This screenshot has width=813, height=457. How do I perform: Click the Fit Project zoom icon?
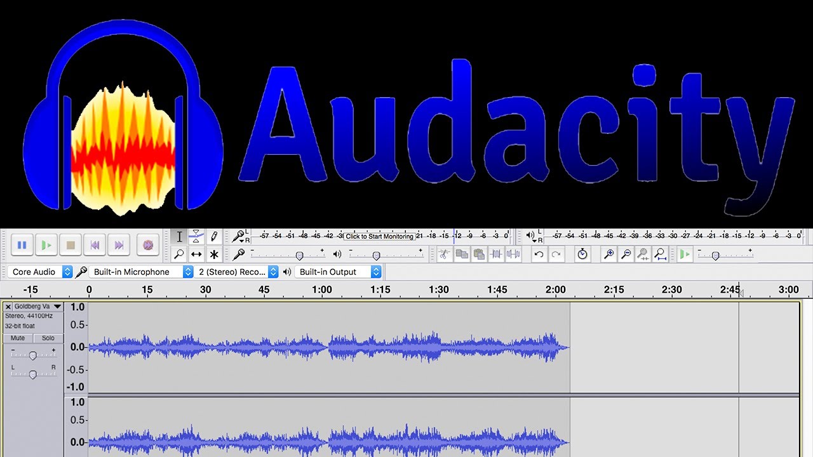661,255
